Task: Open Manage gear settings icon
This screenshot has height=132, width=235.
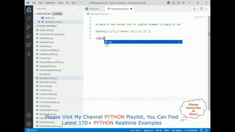Action: (29, 124)
